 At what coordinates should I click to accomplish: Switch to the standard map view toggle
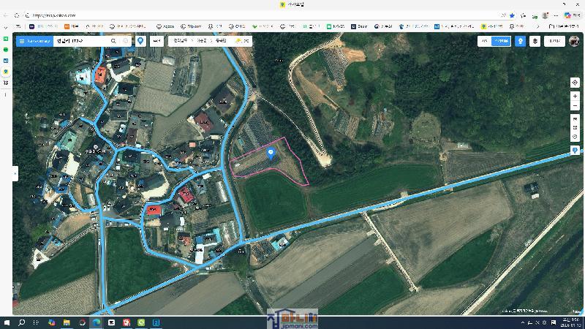point(483,42)
